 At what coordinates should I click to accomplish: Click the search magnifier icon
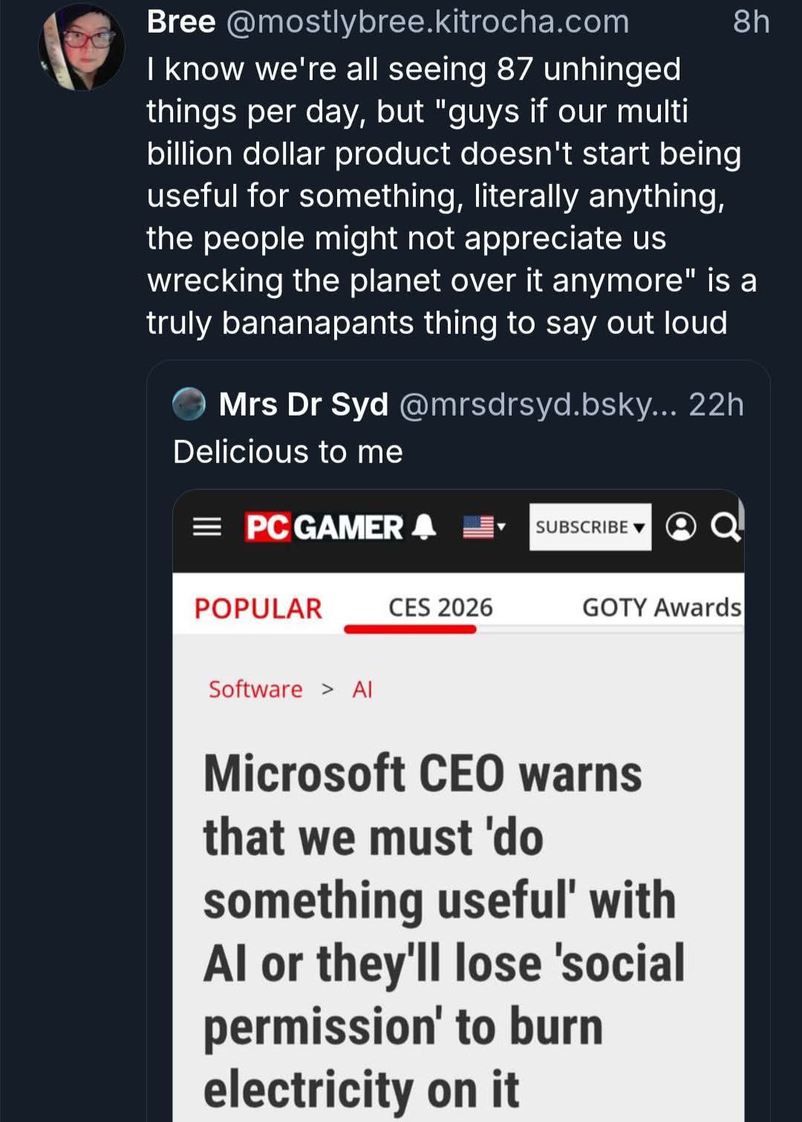click(x=725, y=527)
